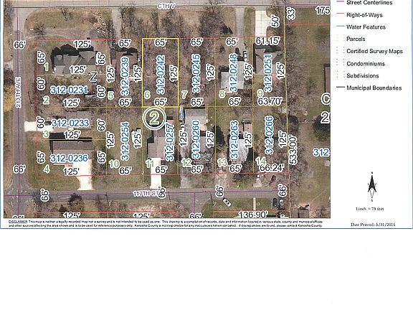
Task: Click parcel label 312-0260
Action: click(196, 140)
